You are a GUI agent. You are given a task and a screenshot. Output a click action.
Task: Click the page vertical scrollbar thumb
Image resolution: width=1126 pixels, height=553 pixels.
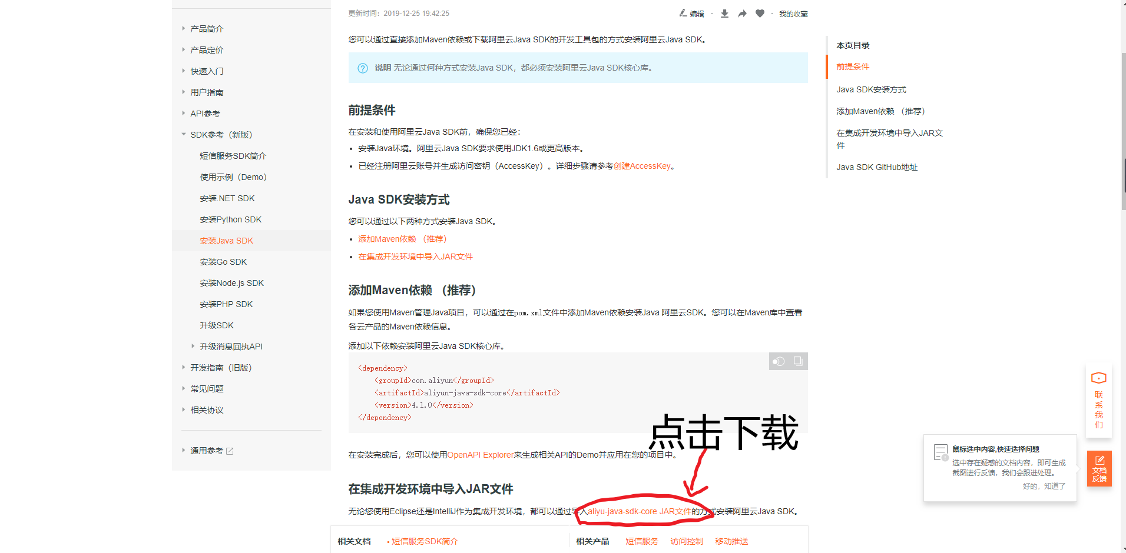tap(1124, 131)
